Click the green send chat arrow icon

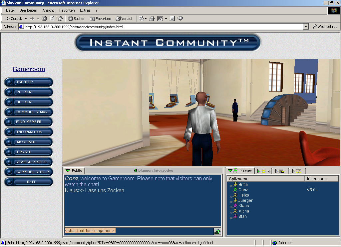point(217,231)
